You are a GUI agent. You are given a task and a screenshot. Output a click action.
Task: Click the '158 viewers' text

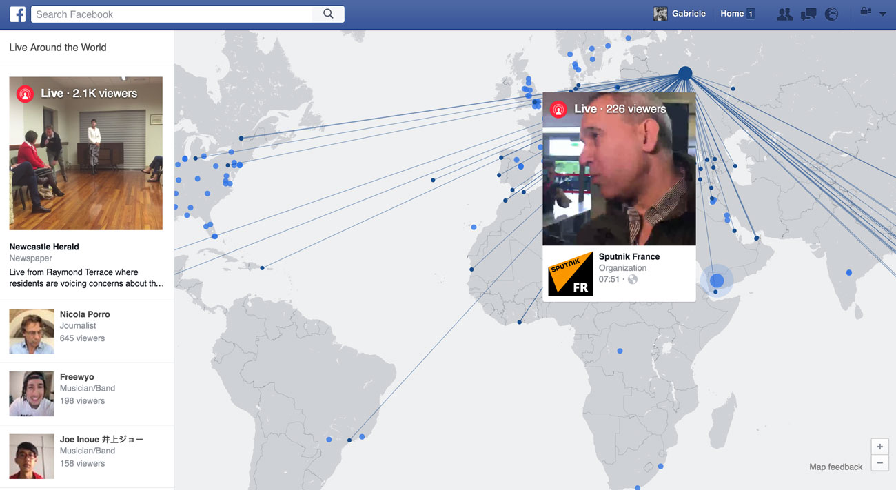(82, 464)
